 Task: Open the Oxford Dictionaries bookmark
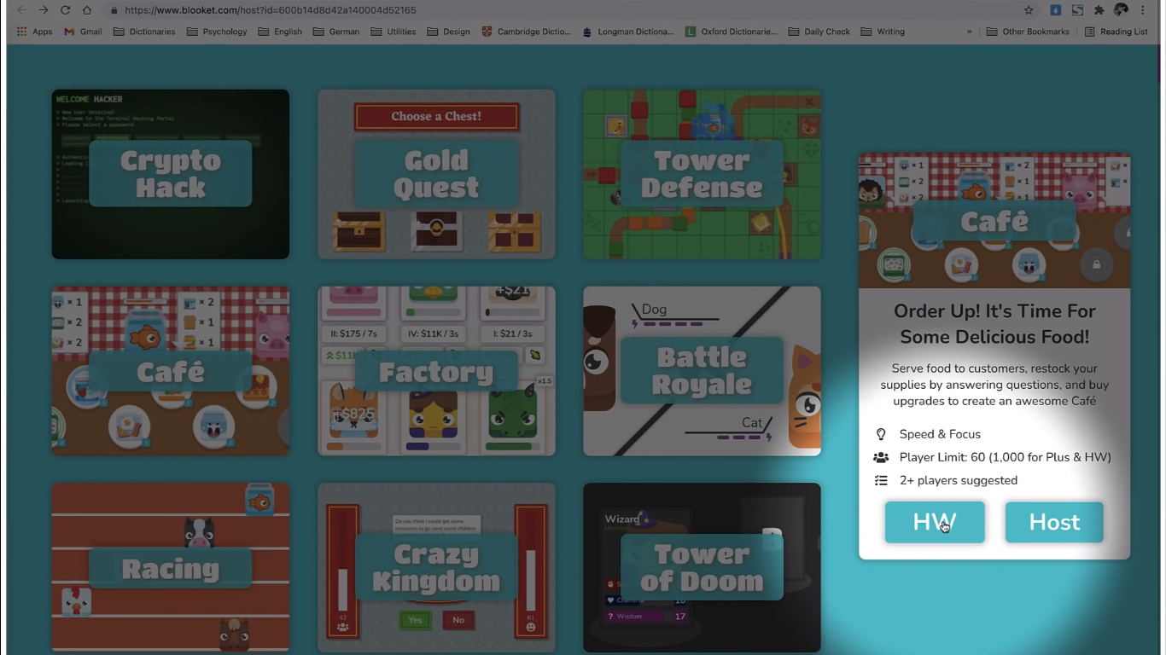[x=731, y=32]
